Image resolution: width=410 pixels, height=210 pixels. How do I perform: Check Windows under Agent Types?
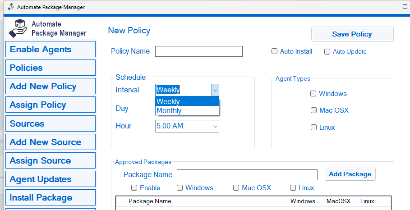click(x=313, y=94)
